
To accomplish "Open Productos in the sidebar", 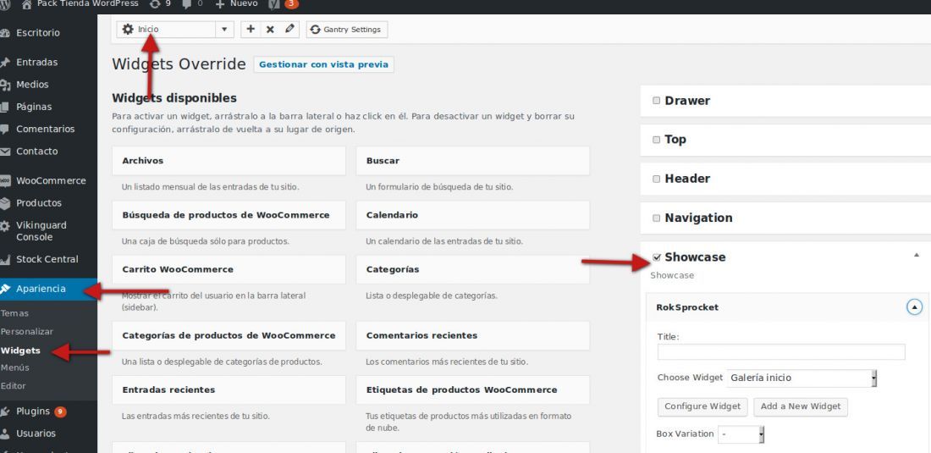I will pos(39,203).
